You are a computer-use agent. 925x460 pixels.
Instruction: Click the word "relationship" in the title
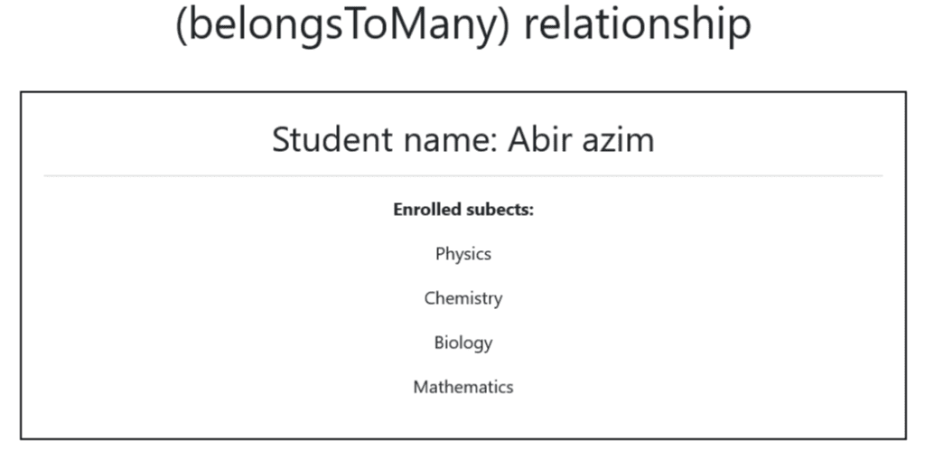[x=637, y=24]
